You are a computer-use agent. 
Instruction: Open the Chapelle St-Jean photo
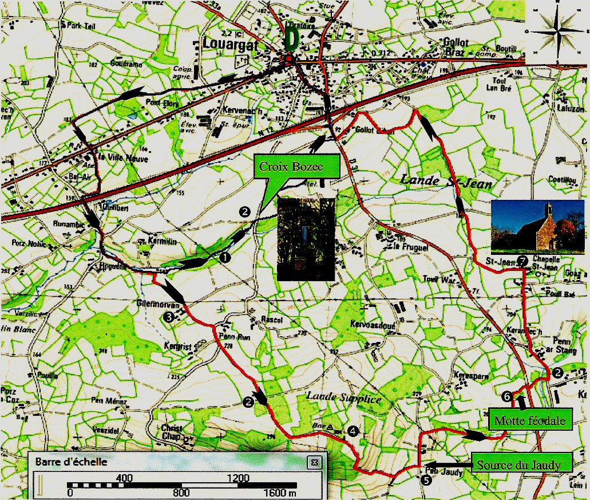point(537,226)
